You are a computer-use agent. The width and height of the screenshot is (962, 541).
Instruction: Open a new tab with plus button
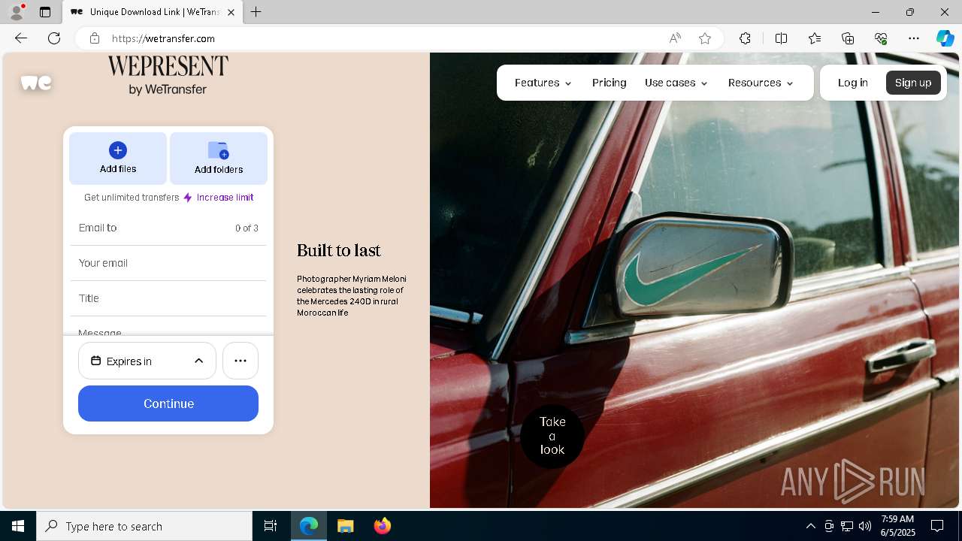click(x=256, y=12)
